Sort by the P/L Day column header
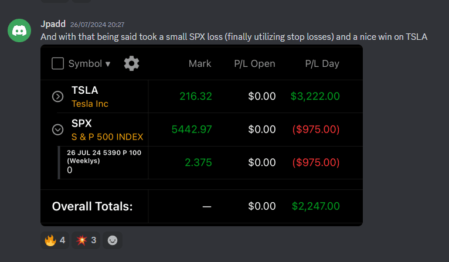This screenshot has width=449, height=262. 322,63
